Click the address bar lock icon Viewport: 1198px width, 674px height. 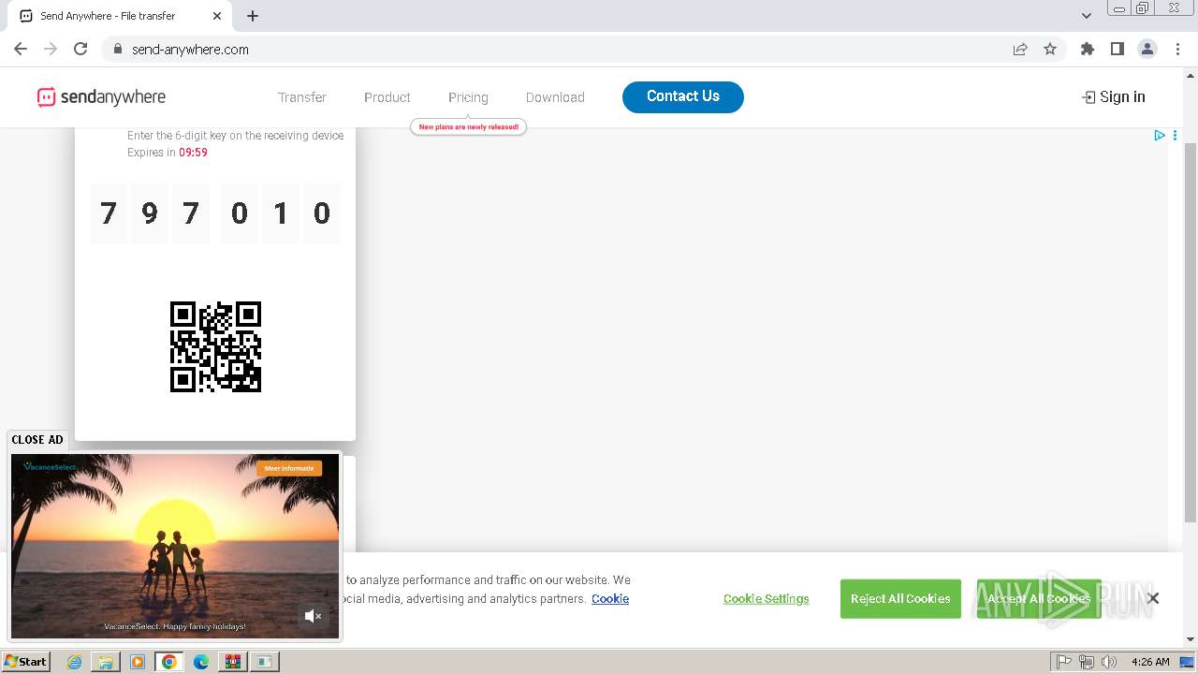tap(118, 50)
